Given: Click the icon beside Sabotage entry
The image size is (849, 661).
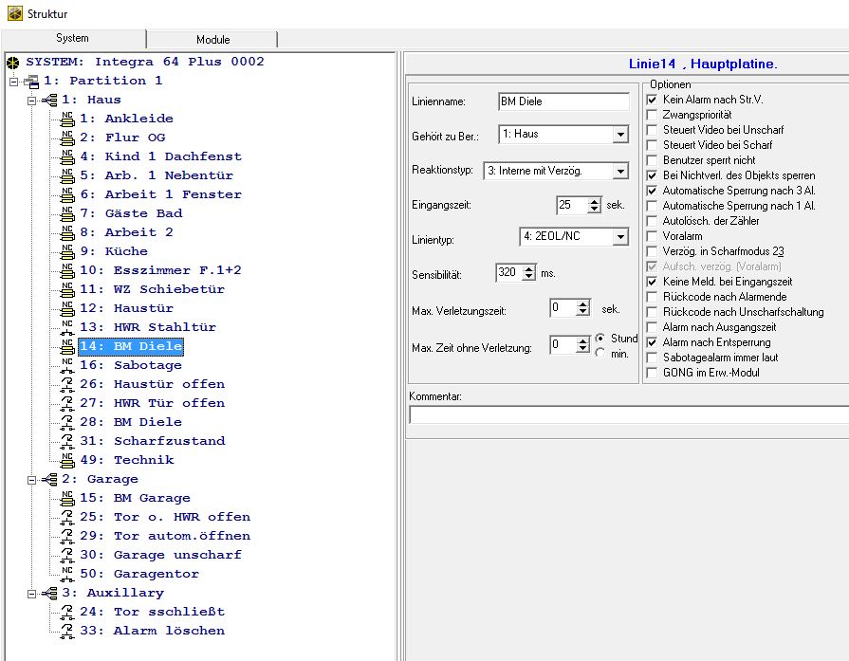Looking at the screenshot, I should [67, 365].
